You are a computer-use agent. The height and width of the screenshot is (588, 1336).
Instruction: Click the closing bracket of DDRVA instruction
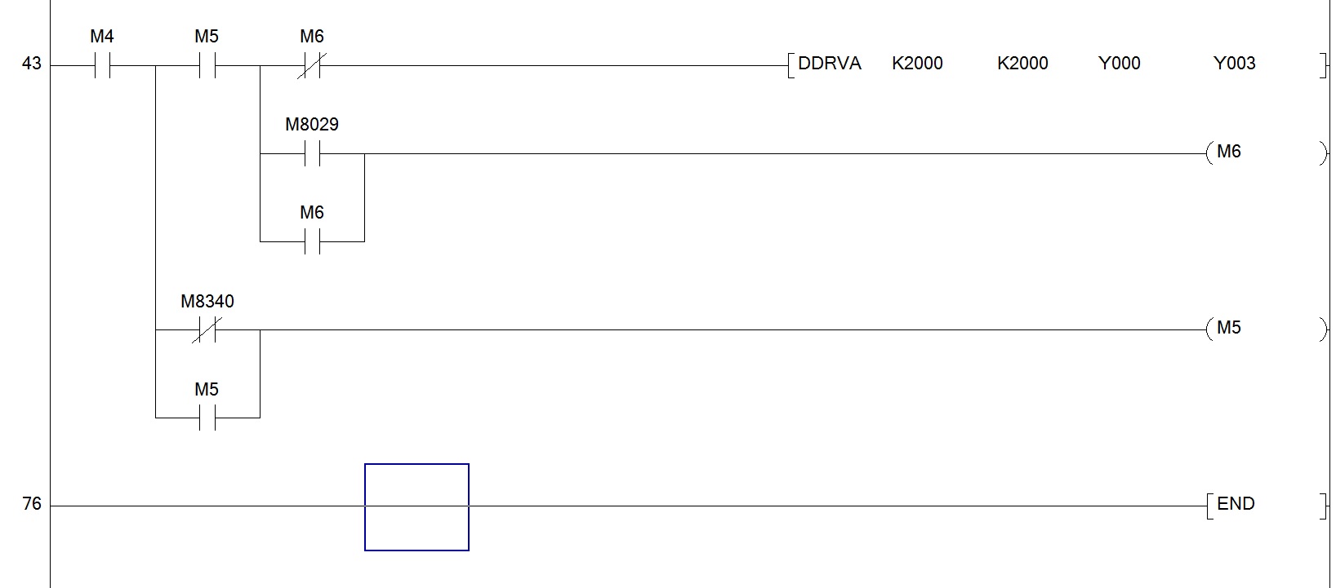1323,65
